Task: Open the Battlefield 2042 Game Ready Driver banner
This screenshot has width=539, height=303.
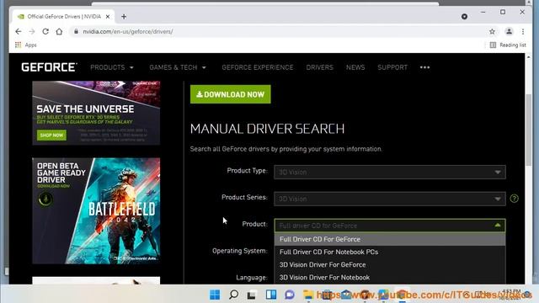Action: [96, 210]
